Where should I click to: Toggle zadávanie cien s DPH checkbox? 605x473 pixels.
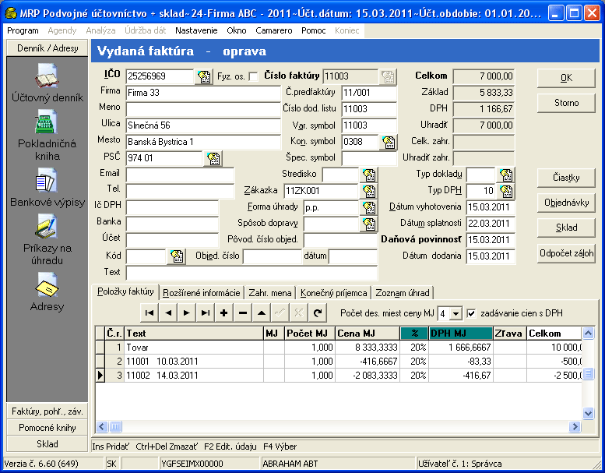pyautogui.click(x=471, y=313)
